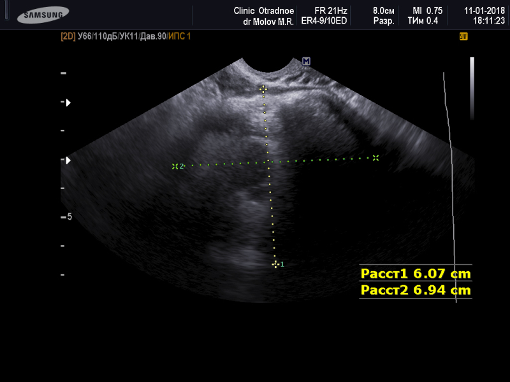Click the ИПС 1 parameter
The height and width of the screenshot is (382, 510).
pyautogui.click(x=179, y=36)
